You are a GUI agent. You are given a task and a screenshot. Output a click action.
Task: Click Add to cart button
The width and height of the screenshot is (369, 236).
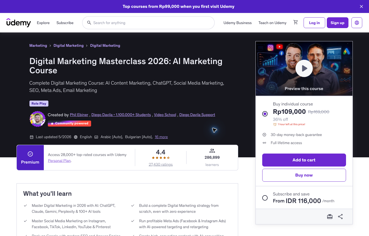coord(304,160)
